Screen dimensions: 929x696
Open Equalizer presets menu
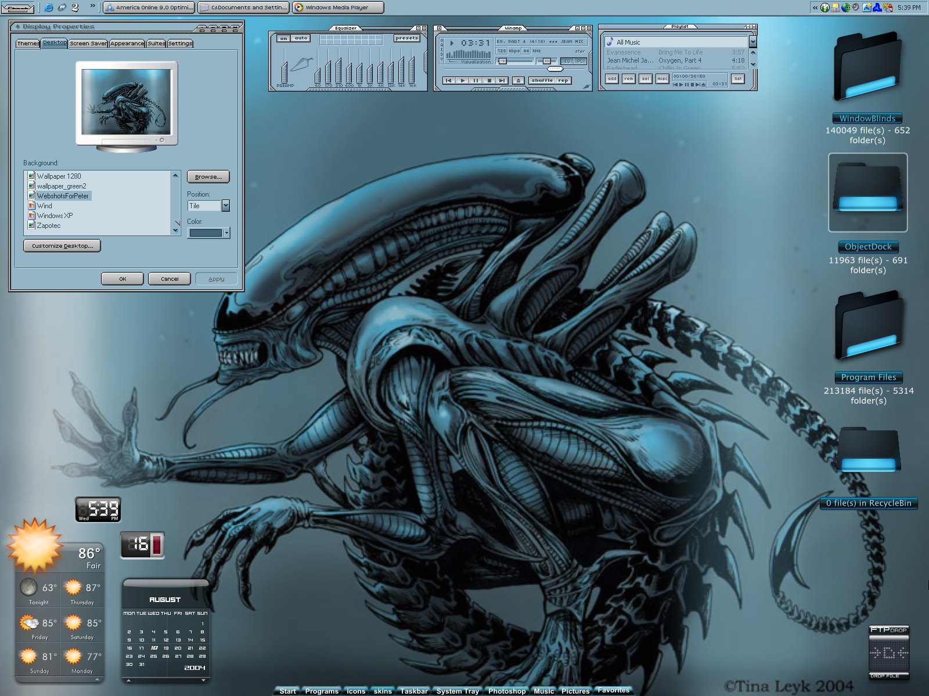pos(406,38)
